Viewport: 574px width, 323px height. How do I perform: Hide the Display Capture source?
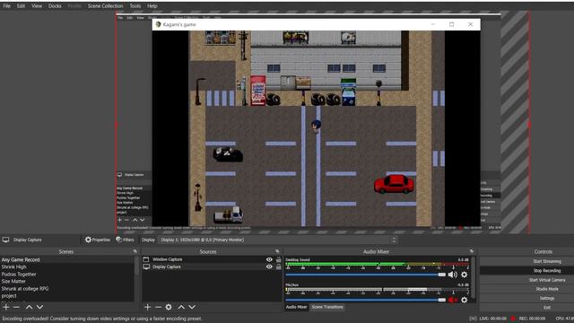(269, 267)
